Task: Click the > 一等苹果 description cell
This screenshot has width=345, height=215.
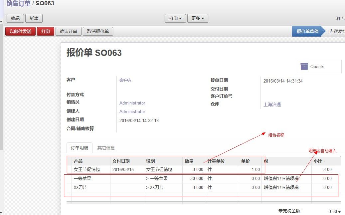Action: (163, 178)
